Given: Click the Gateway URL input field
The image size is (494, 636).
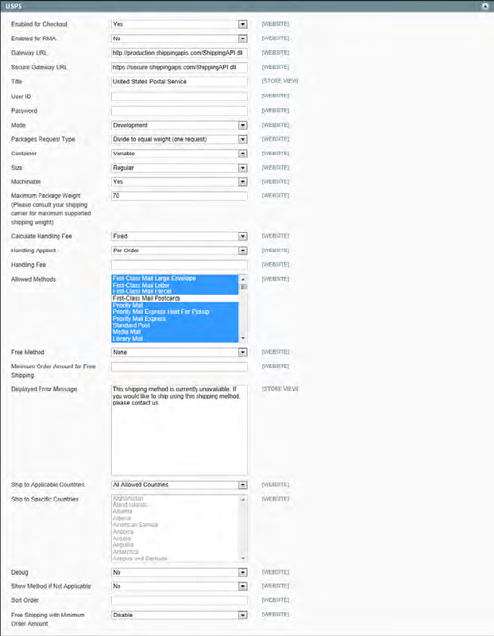Looking at the screenshot, I should [x=179, y=53].
